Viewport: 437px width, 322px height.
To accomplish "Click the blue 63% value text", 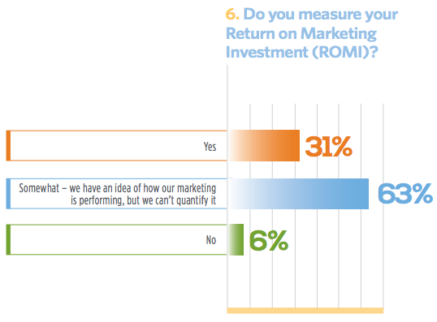I will coord(405,193).
